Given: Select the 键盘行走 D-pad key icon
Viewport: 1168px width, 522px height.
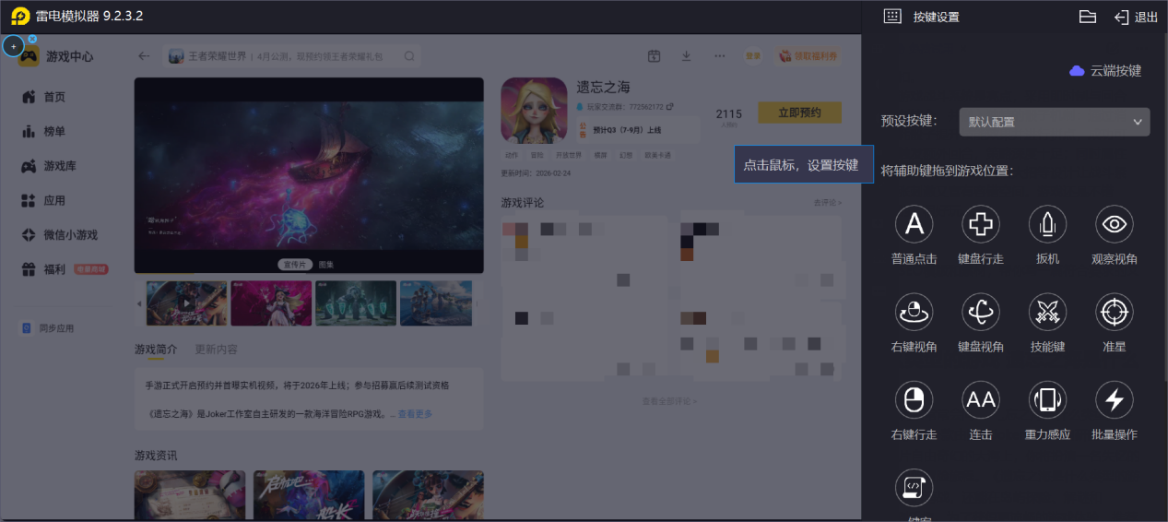Looking at the screenshot, I should pos(981,224).
